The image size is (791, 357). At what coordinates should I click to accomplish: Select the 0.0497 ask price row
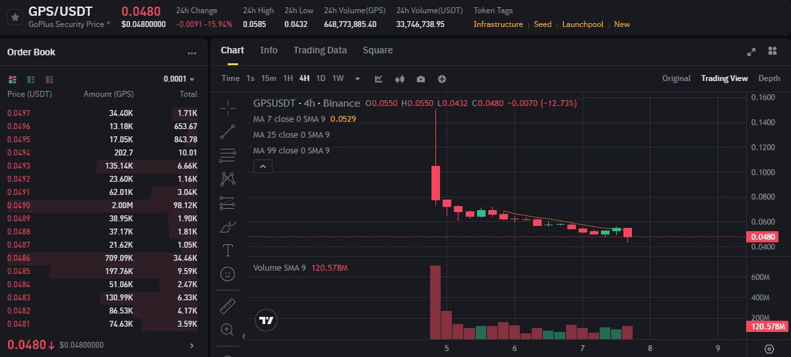point(102,113)
